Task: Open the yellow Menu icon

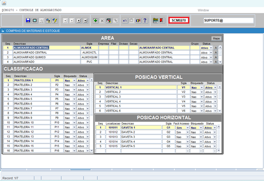Action: pos(155,21)
